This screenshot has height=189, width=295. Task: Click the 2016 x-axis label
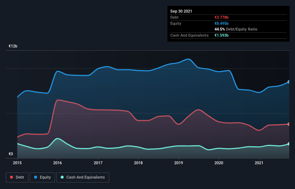(x=57, y=163)
